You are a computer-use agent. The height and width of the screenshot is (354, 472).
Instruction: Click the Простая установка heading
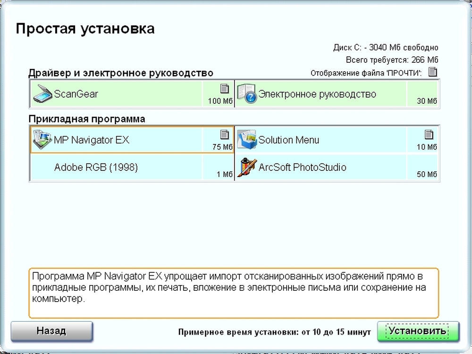pos(85,29)
